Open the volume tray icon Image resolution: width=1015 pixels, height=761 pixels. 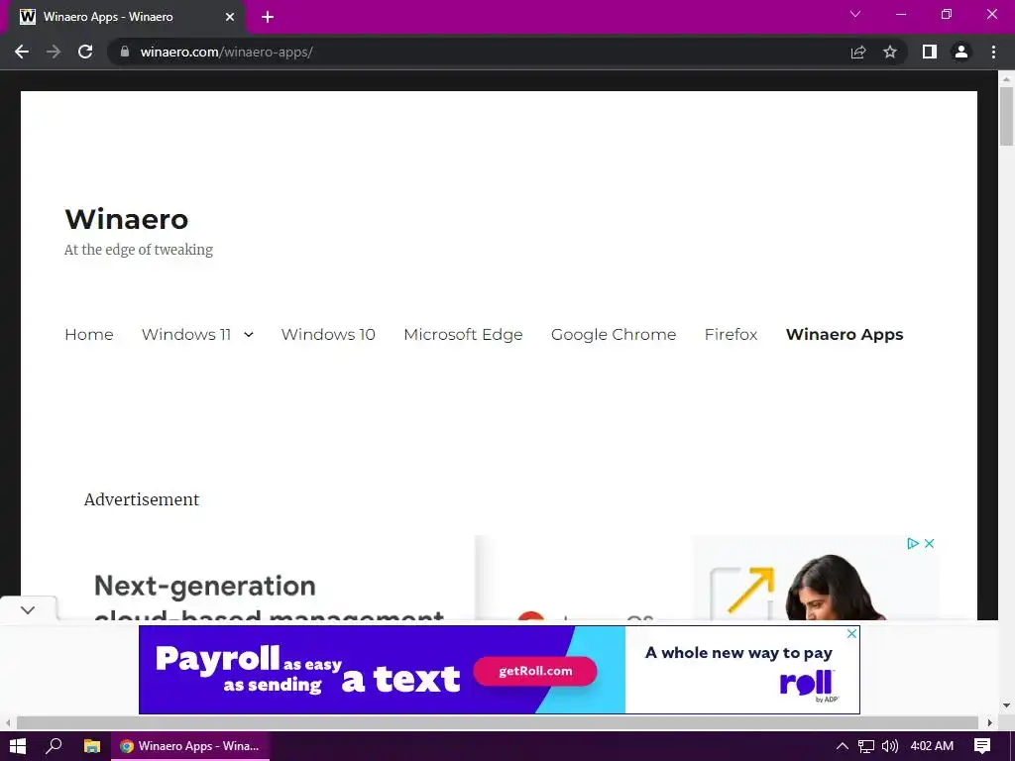(890, 746)
